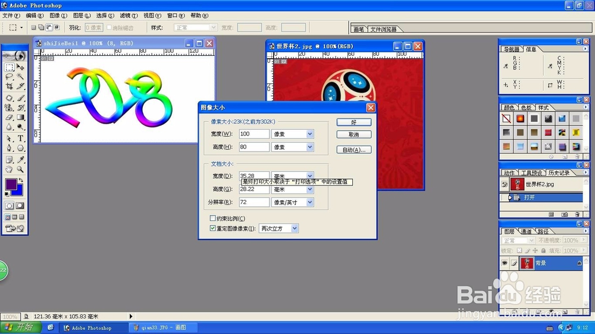Viewport: 595px width, 334px height.
Task: Select the Lasso tool
Action: [10, 77]
